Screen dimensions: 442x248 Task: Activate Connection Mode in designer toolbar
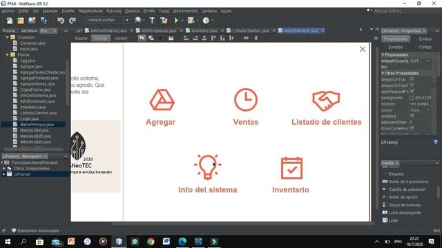(x=151, y=38)
